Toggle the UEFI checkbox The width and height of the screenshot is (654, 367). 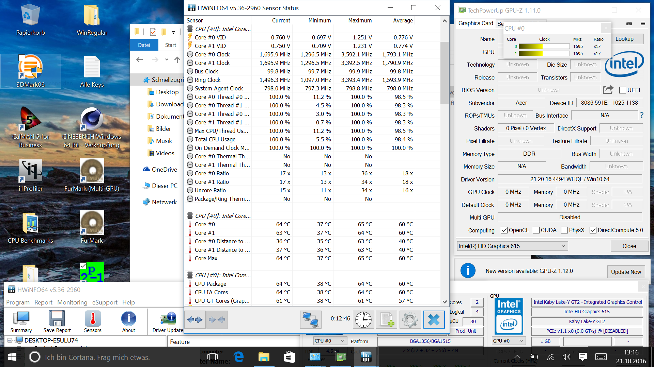623,90
